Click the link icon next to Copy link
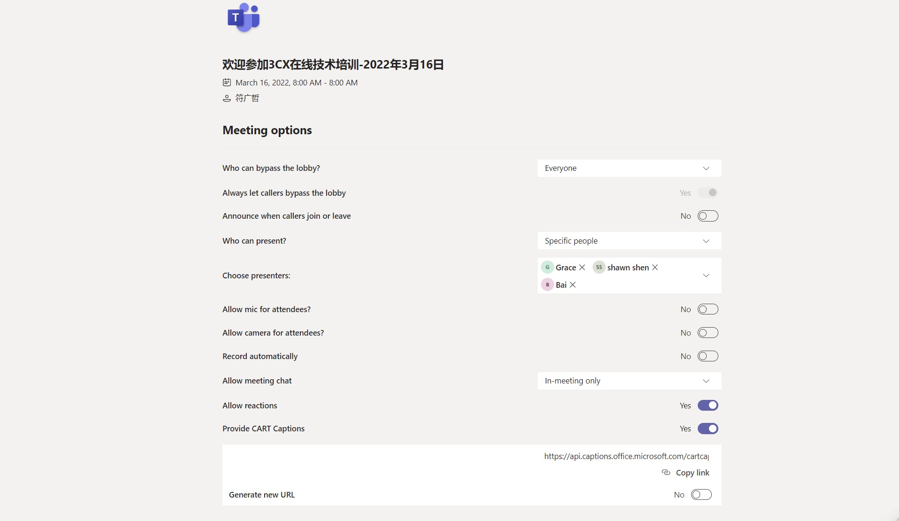 coord(666,473)
